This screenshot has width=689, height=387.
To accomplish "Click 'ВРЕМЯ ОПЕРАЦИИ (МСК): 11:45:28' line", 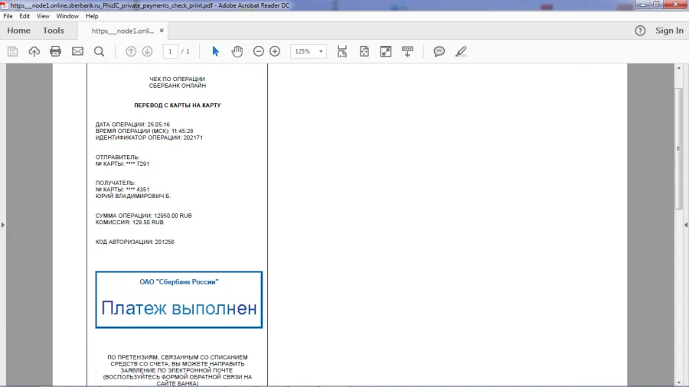I will click(144, 132).
